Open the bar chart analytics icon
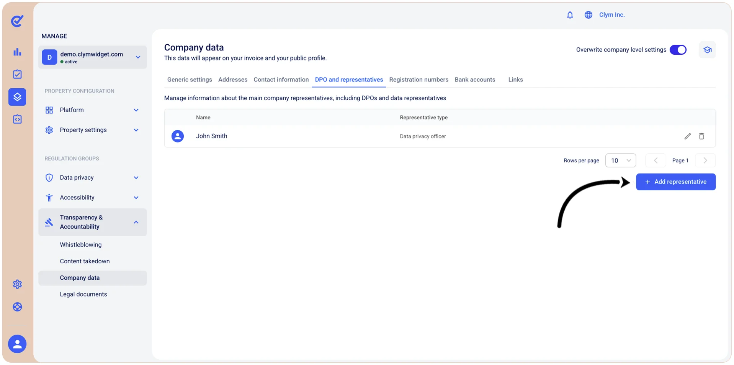 (17, 52)
